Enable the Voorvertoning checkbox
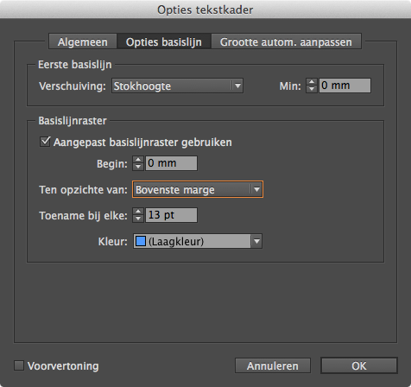Screen dimensions: 411x387 click(x=19, y=365)
